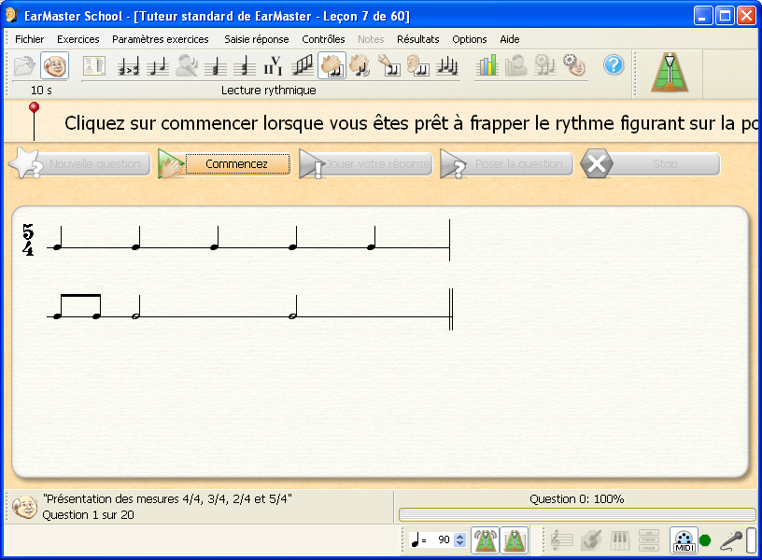Open the lesson sheet icon beside the tutor face

coord(94,65)
